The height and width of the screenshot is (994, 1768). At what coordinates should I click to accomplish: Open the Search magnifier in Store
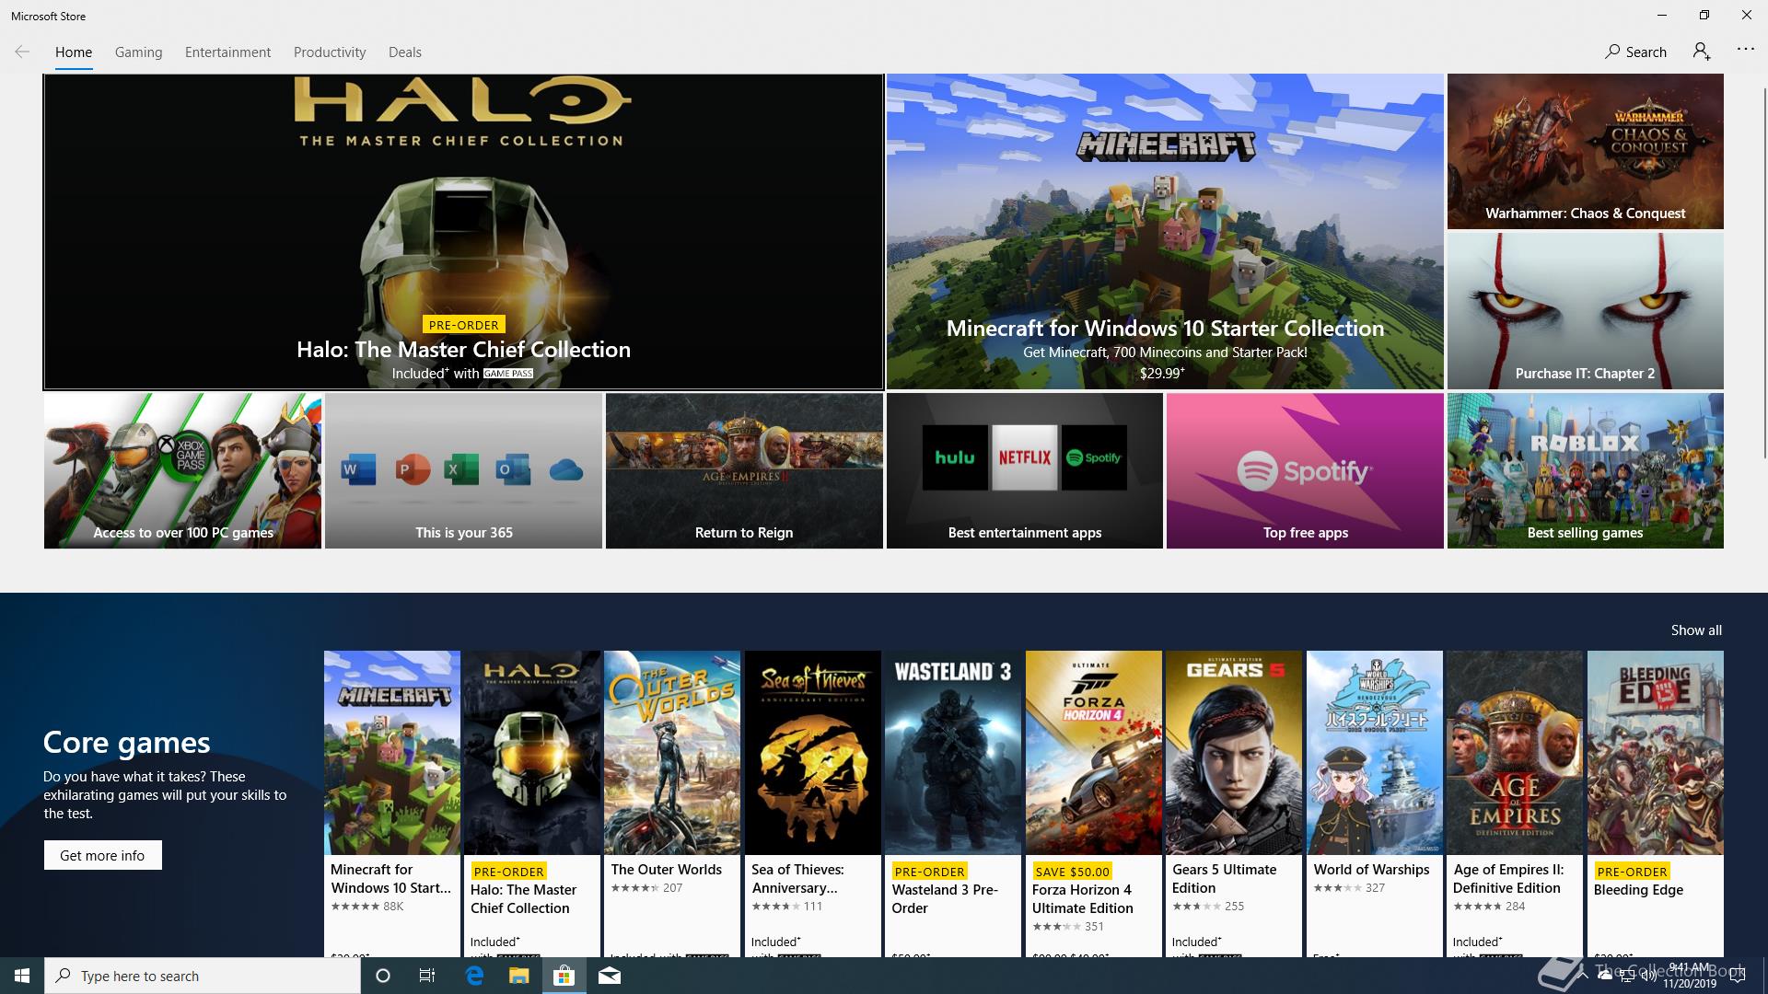click(1635, 52)
